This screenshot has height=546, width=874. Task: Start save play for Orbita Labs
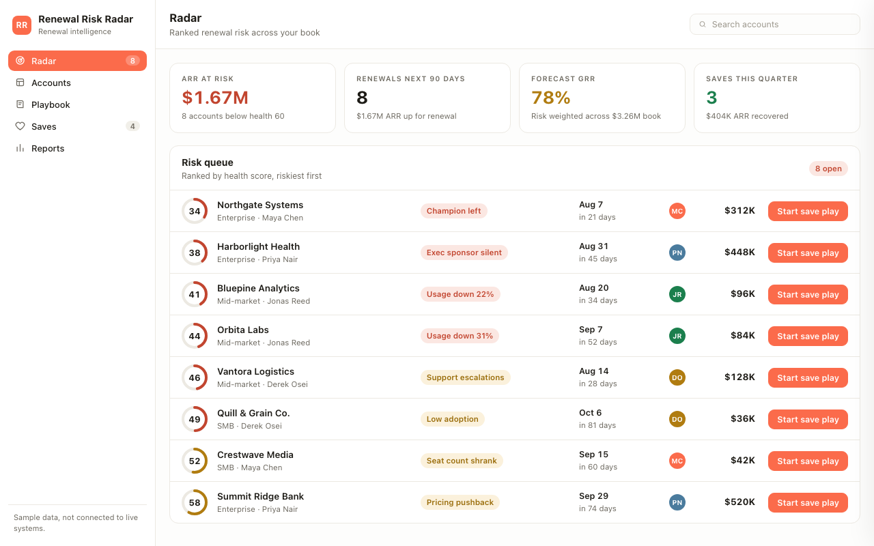[808, 336]
